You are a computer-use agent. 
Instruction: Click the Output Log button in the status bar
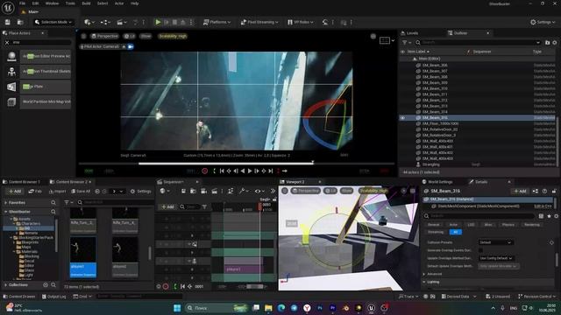pos(53,297)
